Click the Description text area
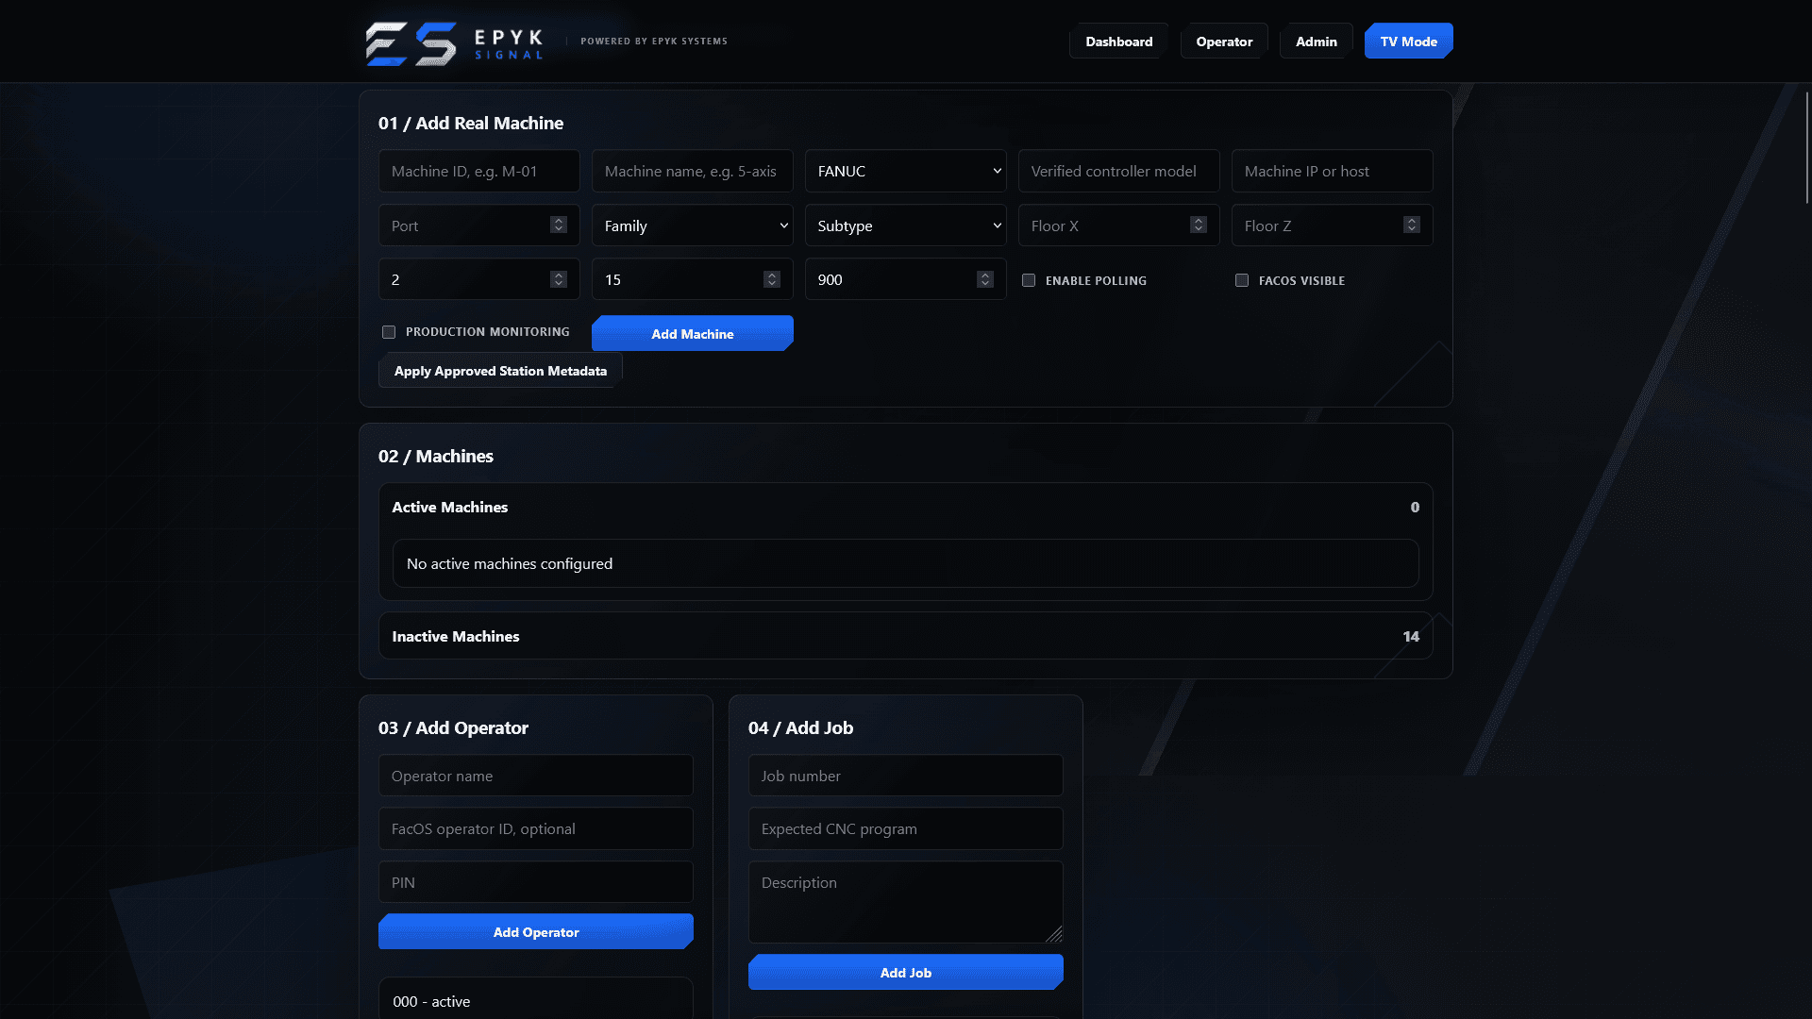 tap(906, 902)
